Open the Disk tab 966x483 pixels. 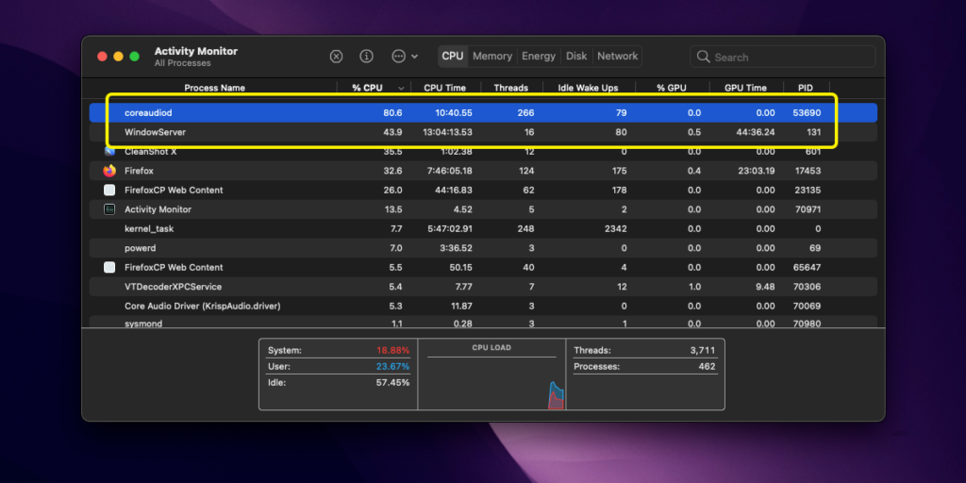tap(576, 56)
